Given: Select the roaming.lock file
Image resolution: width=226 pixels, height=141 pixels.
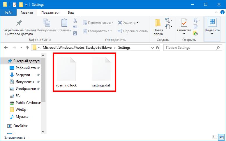Looking at the screenshot, I should (x=66, y=72).
